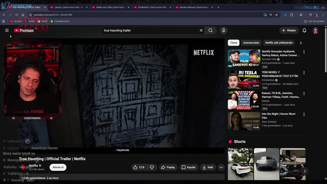
Task: Open the Tüm Yer İşaretleri folder
Action: [x=314, y=21]
